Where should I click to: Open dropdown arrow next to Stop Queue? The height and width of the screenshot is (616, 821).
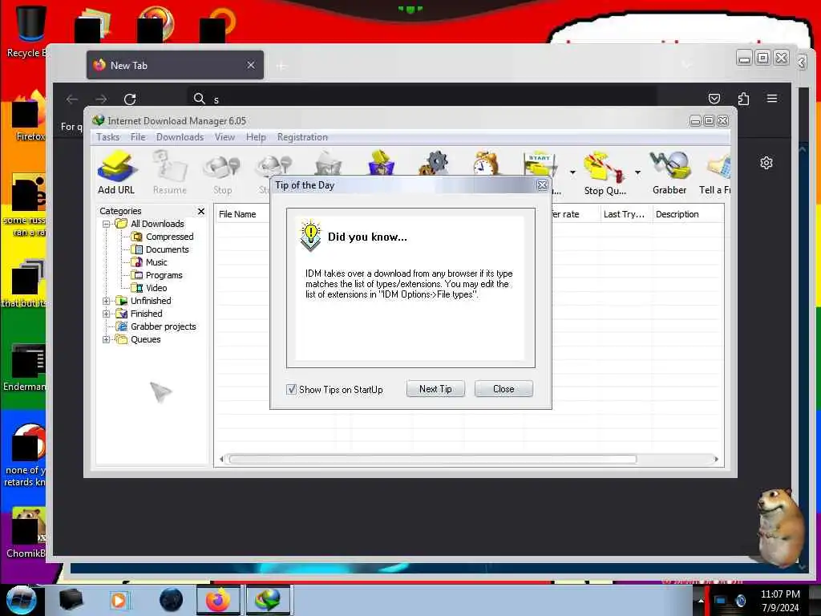click(637, 172)
